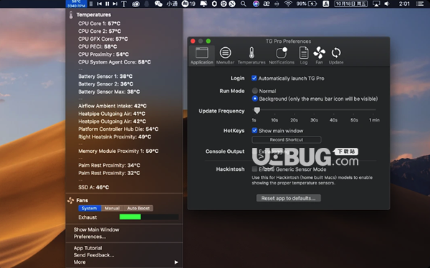The height and width of the screenshot is (268, 430).
Task: Open the Update preferences tab
Action: pos(336,56)
